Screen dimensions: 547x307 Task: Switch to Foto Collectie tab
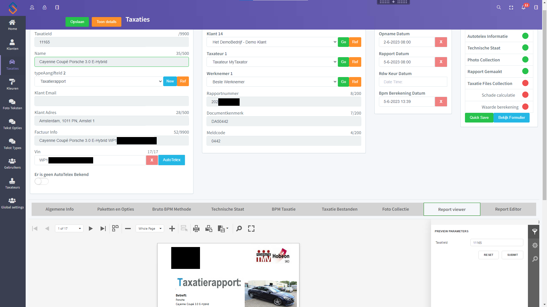(395, 209)
